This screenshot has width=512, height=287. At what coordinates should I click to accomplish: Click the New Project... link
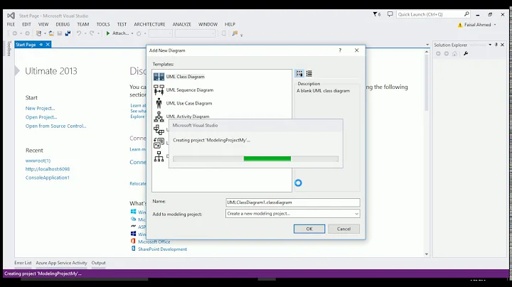40,108
